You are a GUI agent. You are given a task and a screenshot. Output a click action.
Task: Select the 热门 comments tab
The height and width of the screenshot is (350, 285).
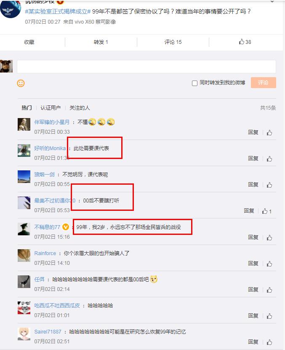coord(27,108)
